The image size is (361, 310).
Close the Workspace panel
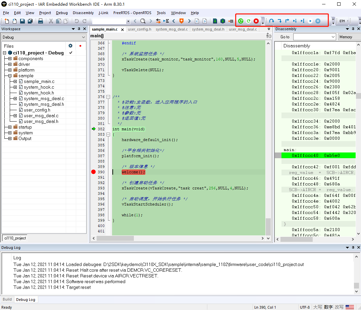pos(85,29)
